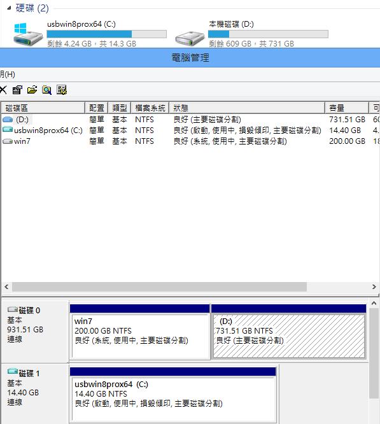Click the 磁碟 0 label

coord(29,310)
